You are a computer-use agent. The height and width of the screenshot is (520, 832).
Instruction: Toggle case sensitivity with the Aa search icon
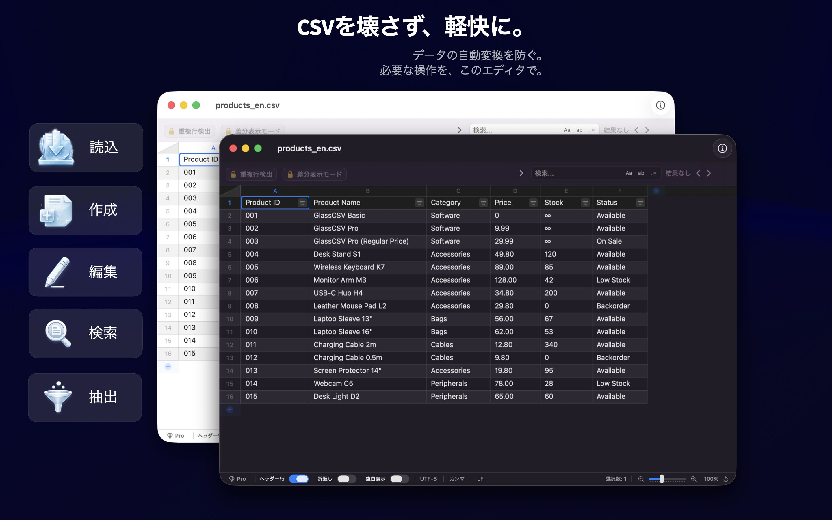tap(629, 173)
